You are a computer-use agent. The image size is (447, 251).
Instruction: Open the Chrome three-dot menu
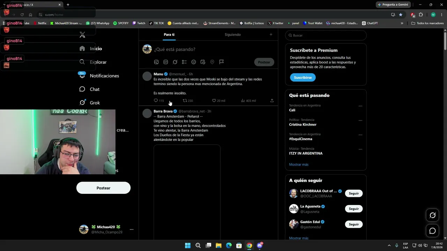pos(441,15)
